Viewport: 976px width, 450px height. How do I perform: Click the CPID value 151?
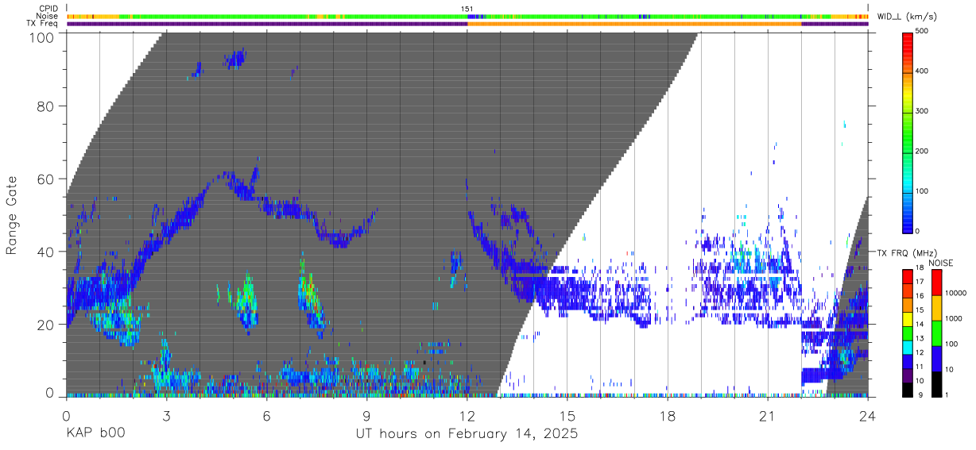(x=467, y=9)
